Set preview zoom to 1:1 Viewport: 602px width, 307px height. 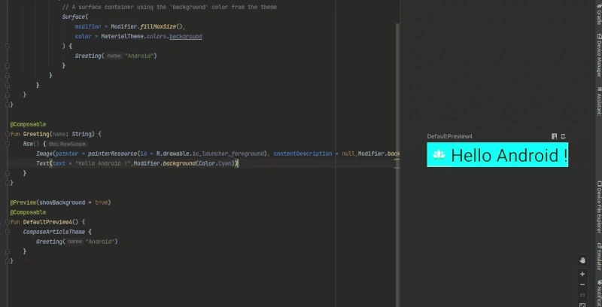[x=582, y=295]
